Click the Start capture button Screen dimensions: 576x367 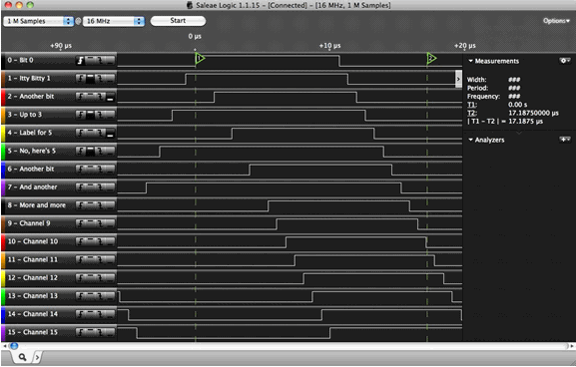point(178,21)
